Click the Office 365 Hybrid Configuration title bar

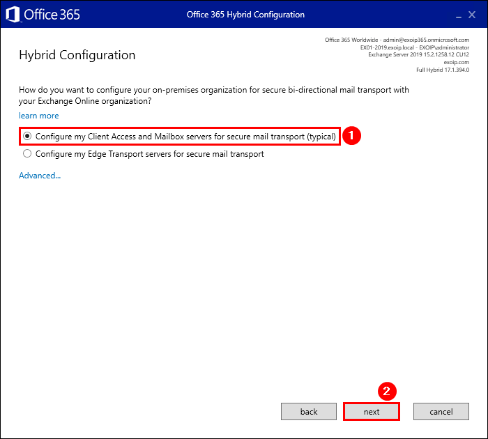tap(245, 15)
